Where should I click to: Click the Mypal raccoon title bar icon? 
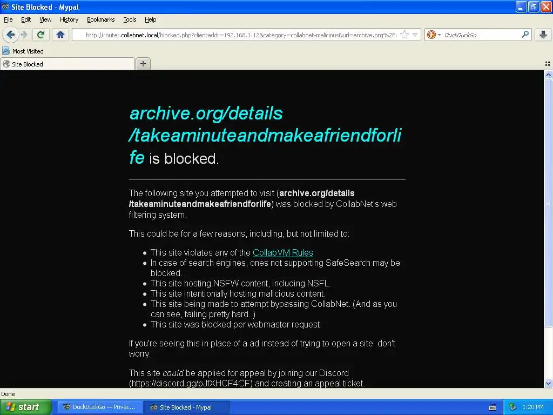pyautogui.click(x=5, y=6)
